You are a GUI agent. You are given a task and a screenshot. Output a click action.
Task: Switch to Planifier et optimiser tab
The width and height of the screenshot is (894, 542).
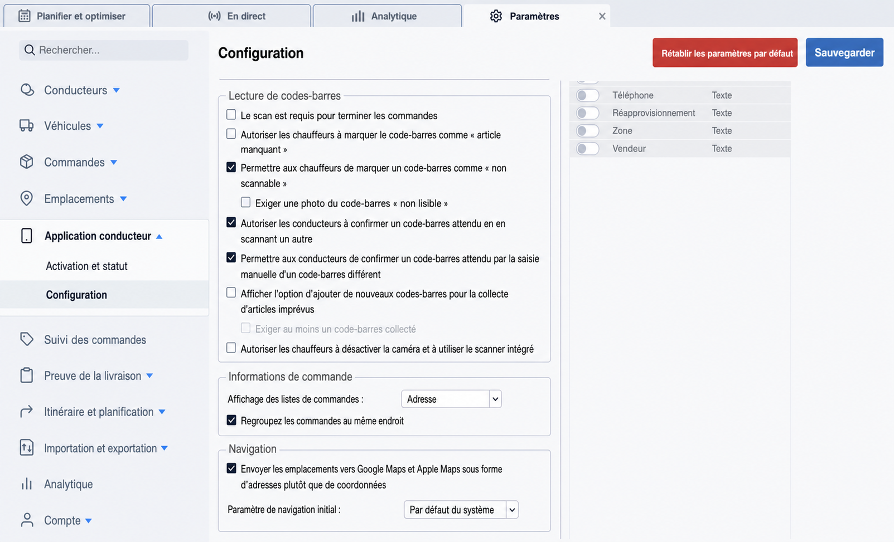[x=77, y=16]
